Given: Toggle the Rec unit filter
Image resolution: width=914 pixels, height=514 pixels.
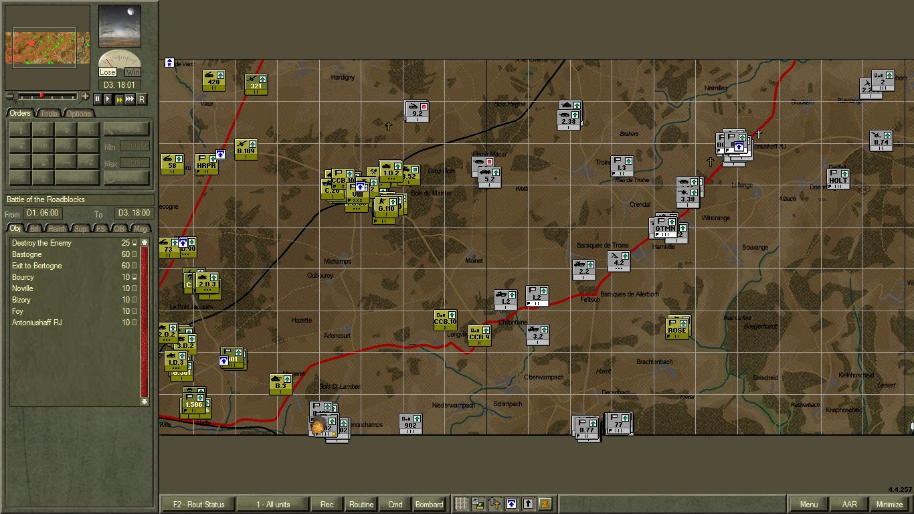Looking at the screenshot, I should 327,505.
